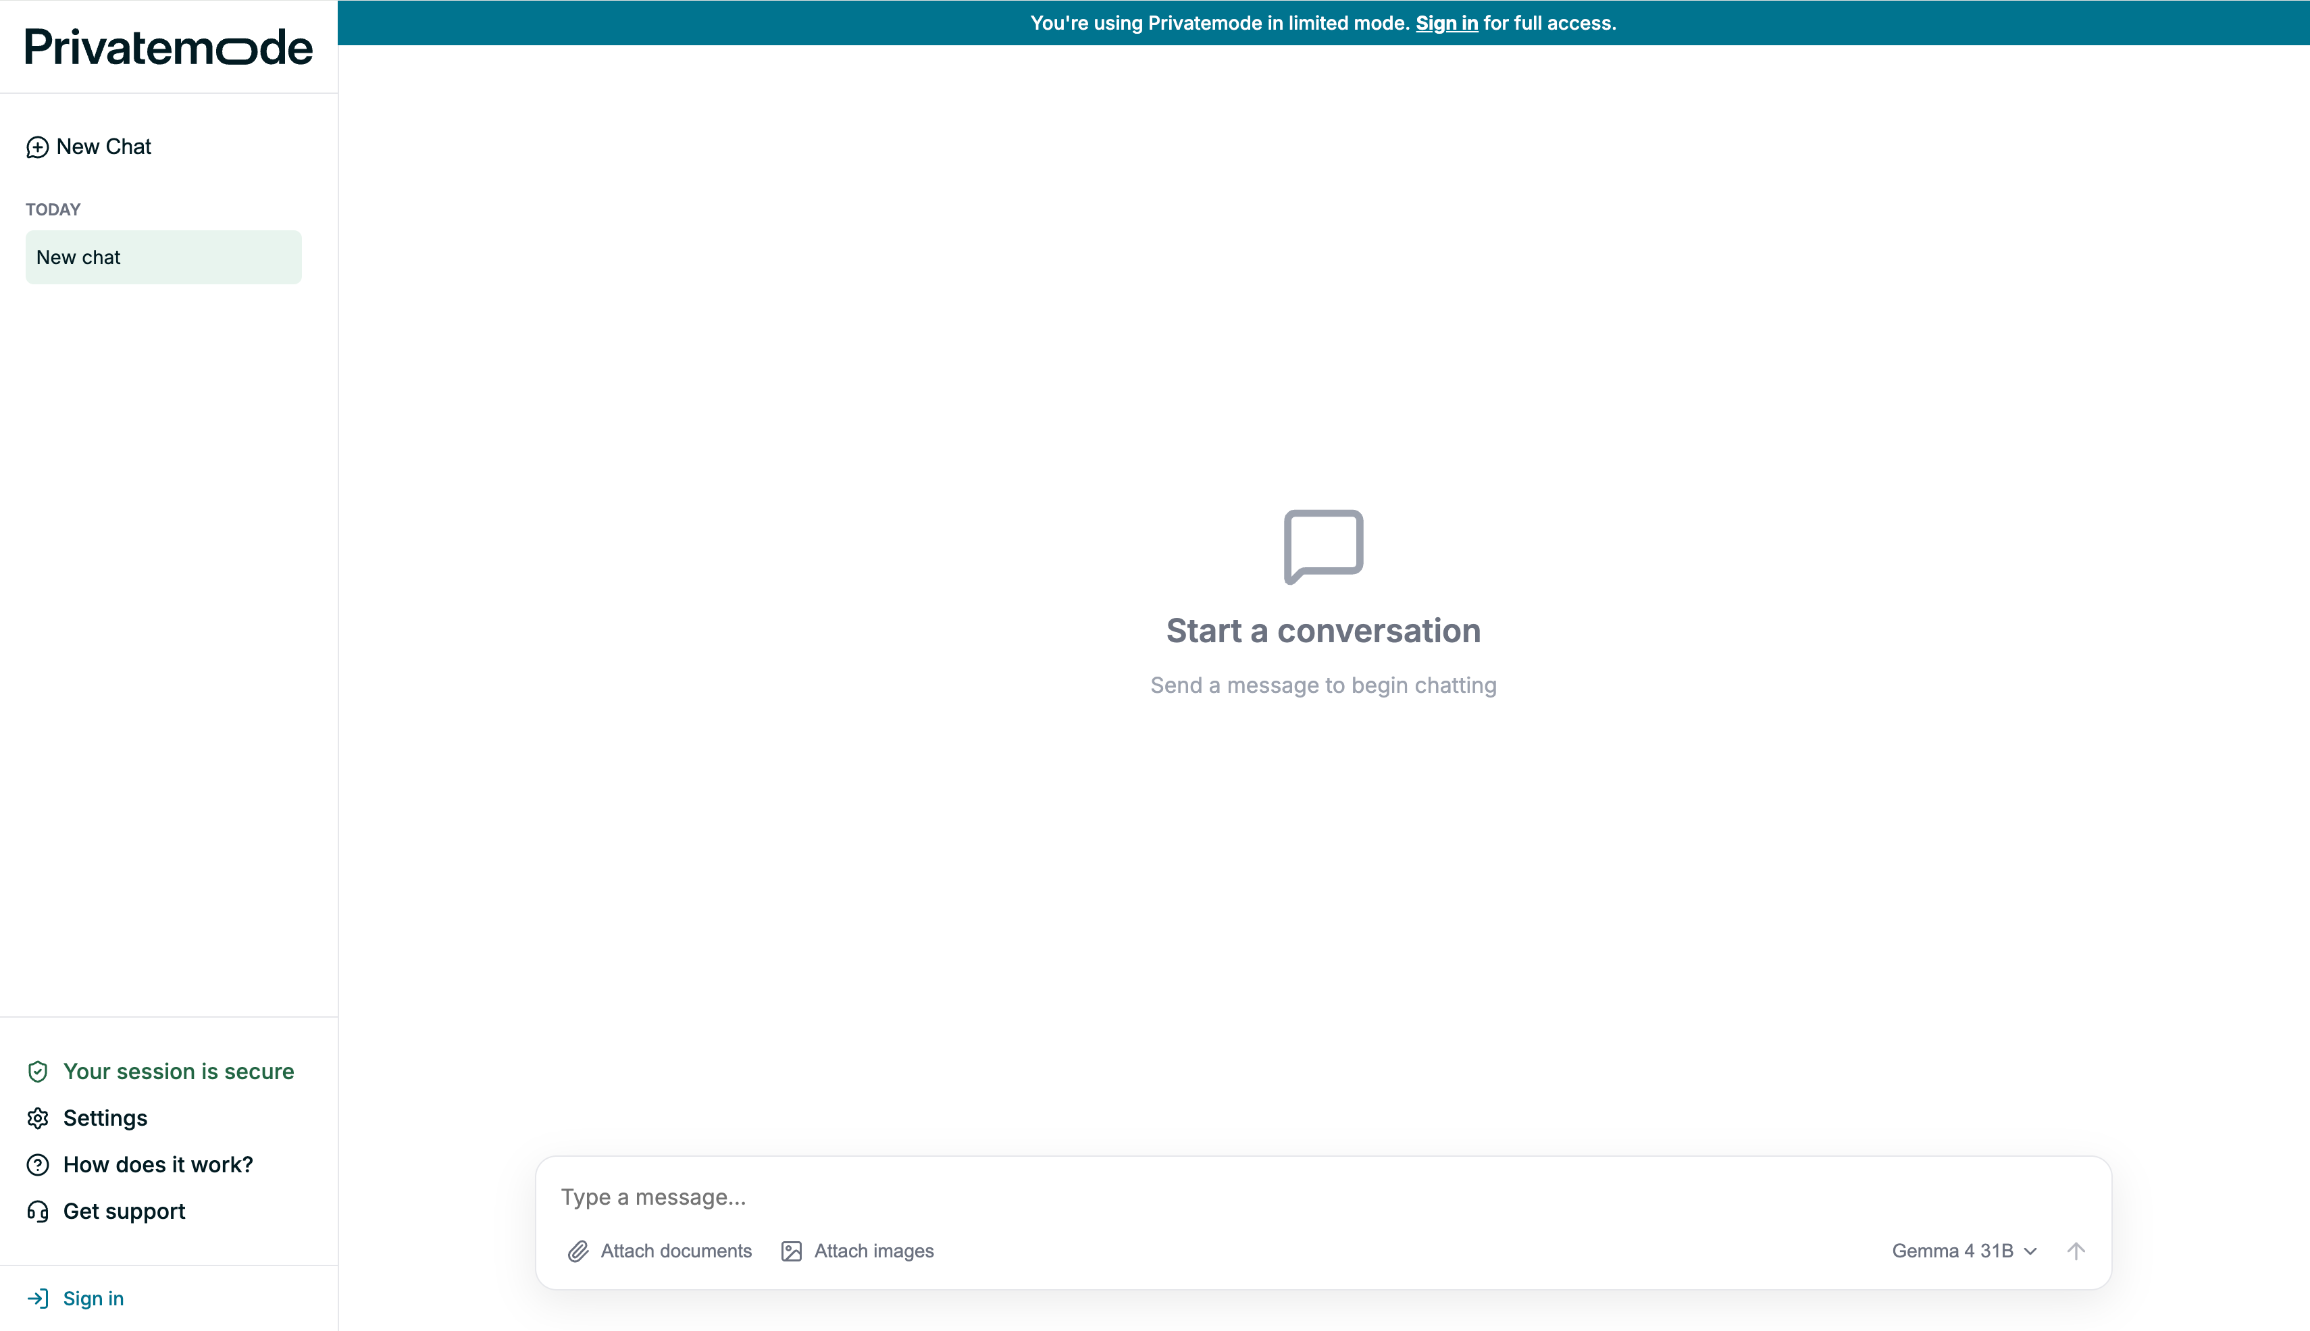Viewport: 2310px width, 1331px height.
Task: Expand model selector chevron arrow
Action: [2030, 1251]
